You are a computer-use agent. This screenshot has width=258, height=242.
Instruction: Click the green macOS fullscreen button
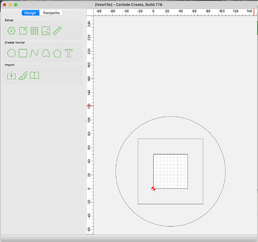coord(15,5)
